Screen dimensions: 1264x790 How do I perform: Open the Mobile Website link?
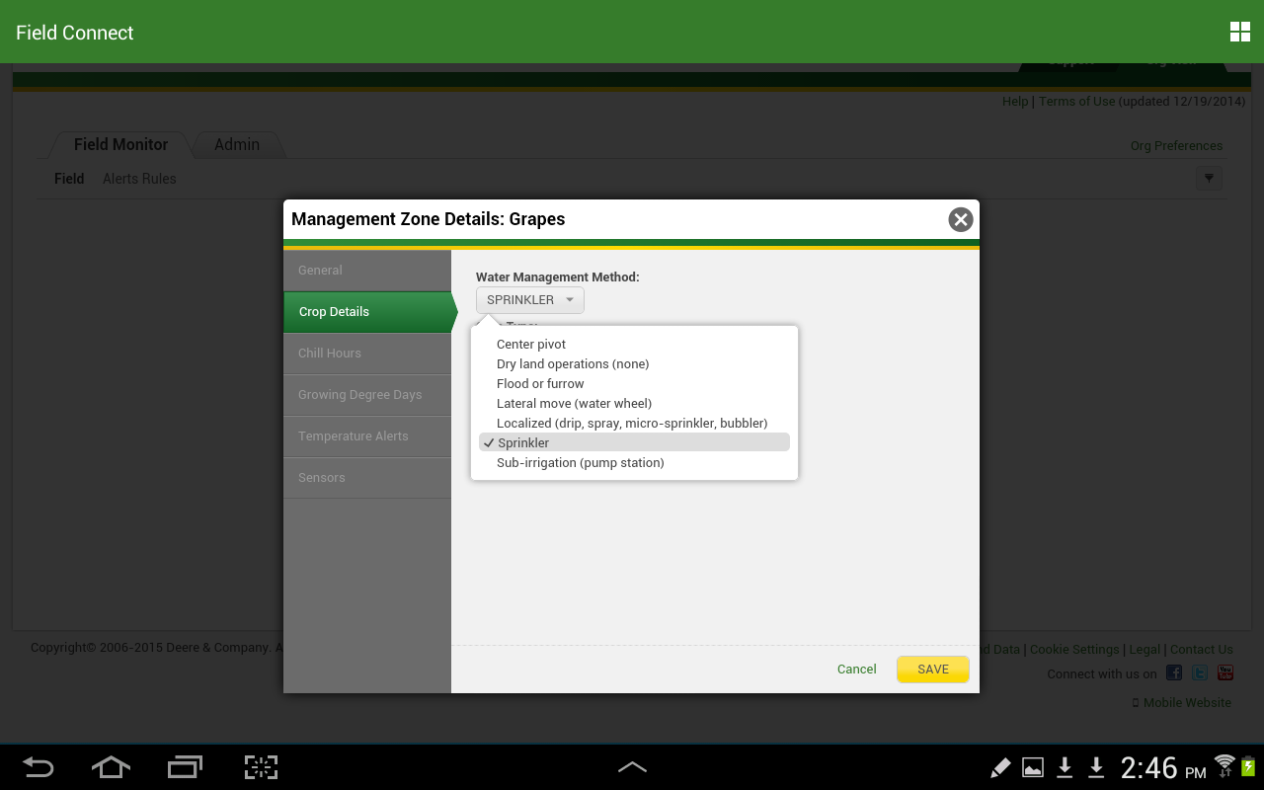click(1187, 703)
